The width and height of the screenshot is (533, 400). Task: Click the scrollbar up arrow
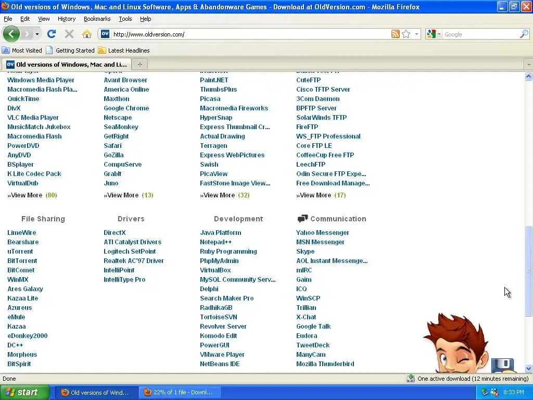pos(528,76)
